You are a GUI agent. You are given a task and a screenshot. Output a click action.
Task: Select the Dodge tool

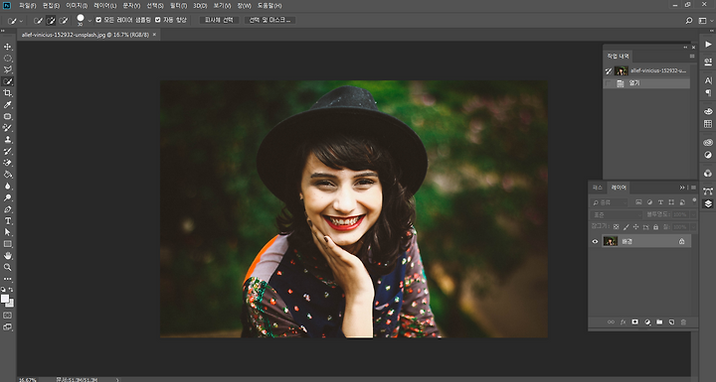point(8,197)
